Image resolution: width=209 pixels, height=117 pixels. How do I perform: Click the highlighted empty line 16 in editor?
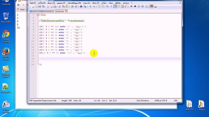(110, 58)
